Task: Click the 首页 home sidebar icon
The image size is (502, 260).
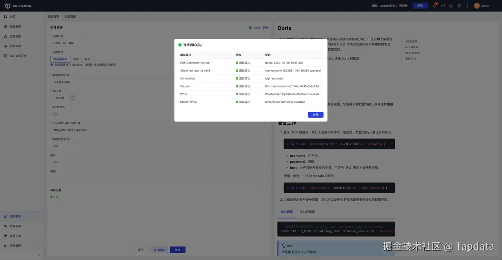Action: pyautogui.click(x=5, y=16)
